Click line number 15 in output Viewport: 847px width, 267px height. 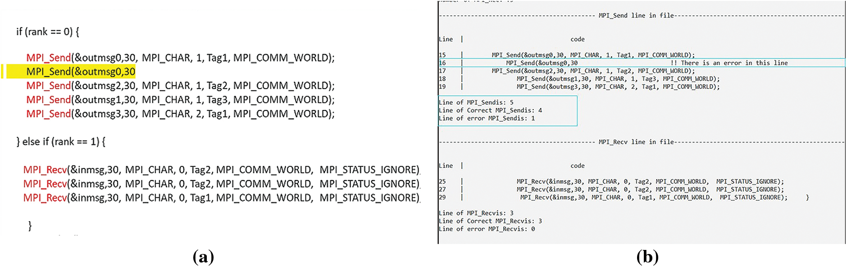[442, 55]
